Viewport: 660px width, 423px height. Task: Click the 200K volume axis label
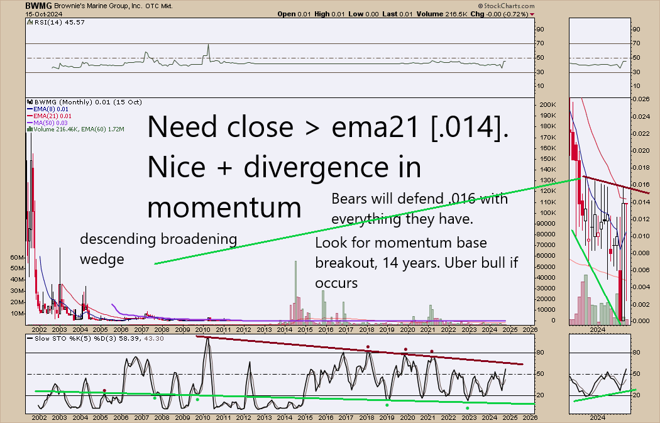[547, 105]
